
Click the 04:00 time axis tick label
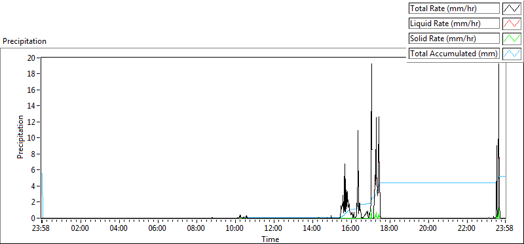[119, 229]
